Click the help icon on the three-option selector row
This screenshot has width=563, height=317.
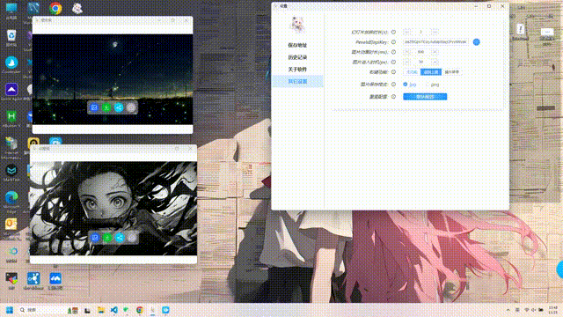(393, 72)
